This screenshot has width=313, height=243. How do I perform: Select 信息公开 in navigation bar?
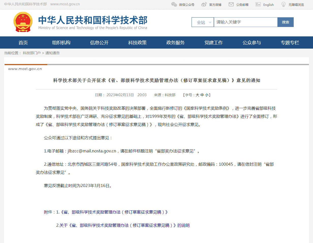99,43
